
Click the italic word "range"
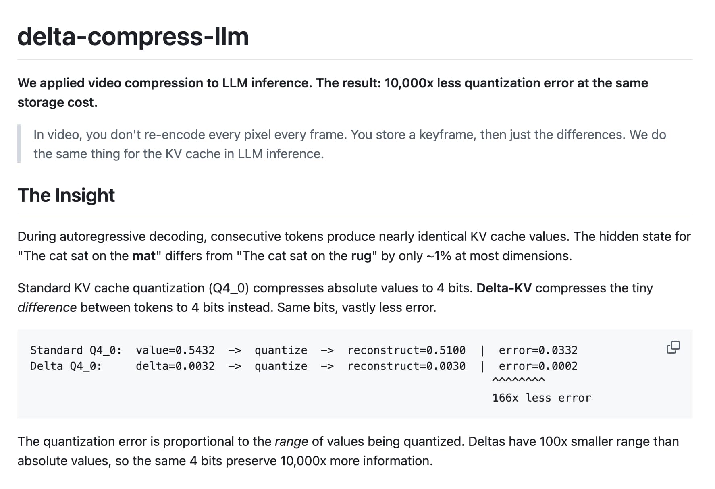pos(291,441)
